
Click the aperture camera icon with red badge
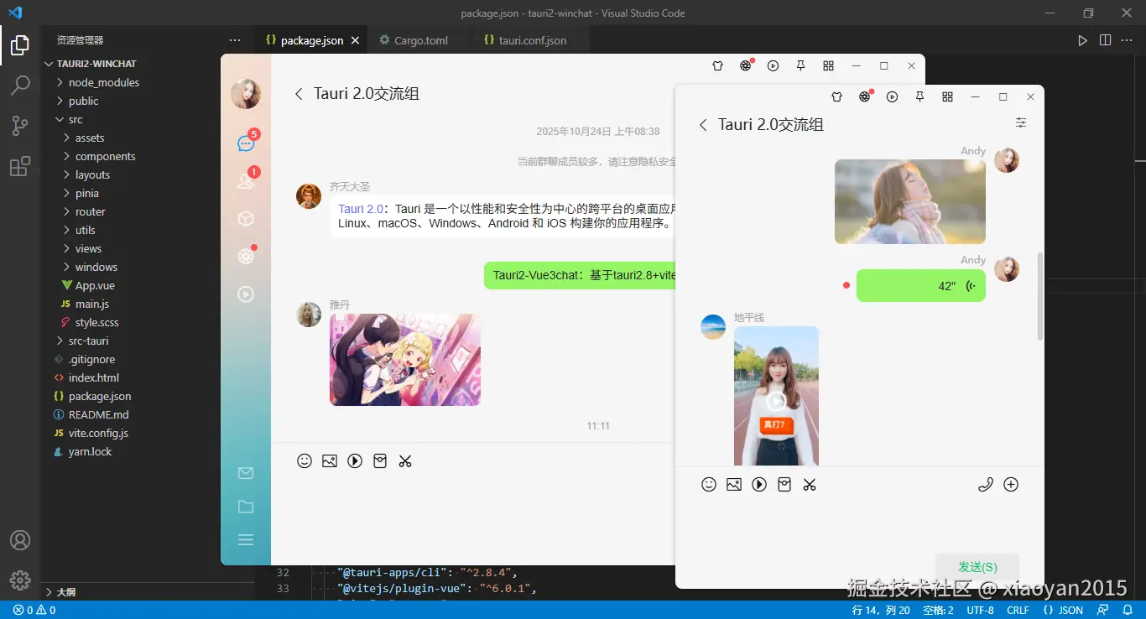pyautogui.click(x=864, y=96)
